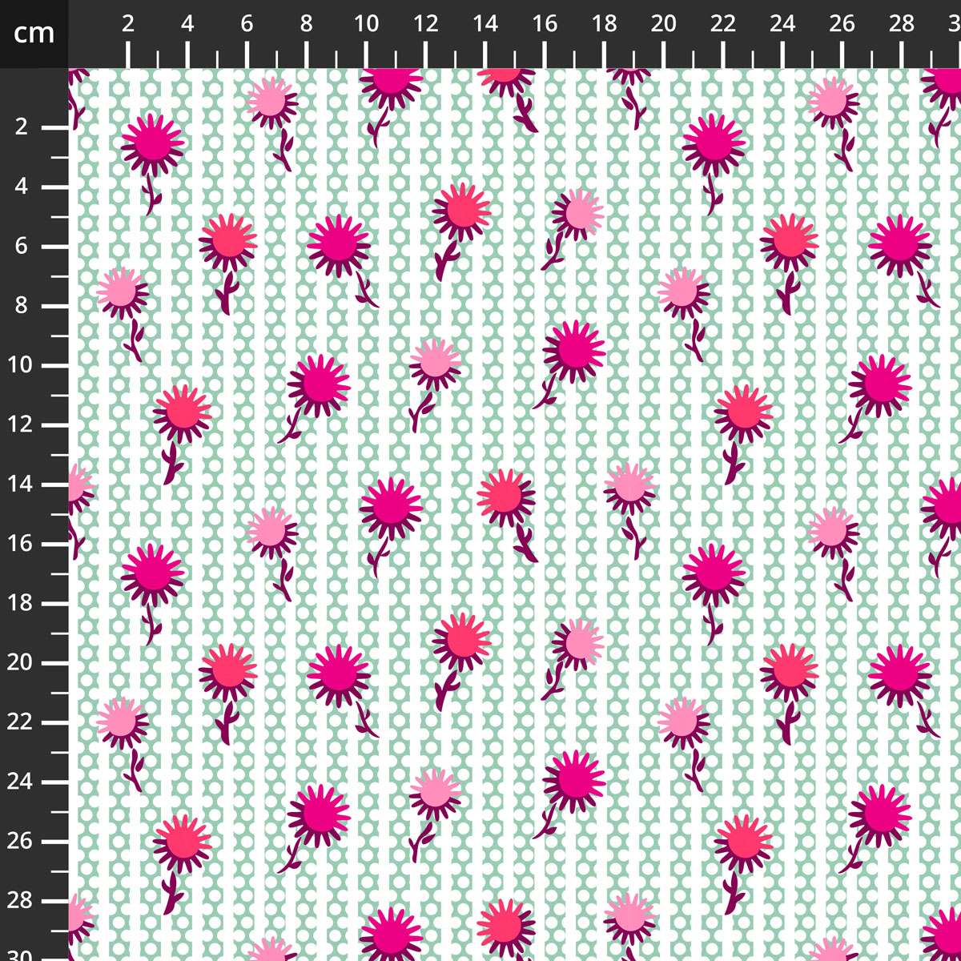Select the 2 mark on the horizontal ruler

(x=128, y=24)
